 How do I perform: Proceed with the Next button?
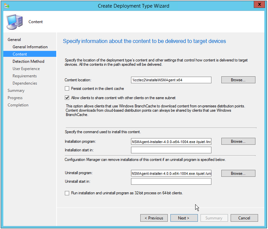[184, 218]
